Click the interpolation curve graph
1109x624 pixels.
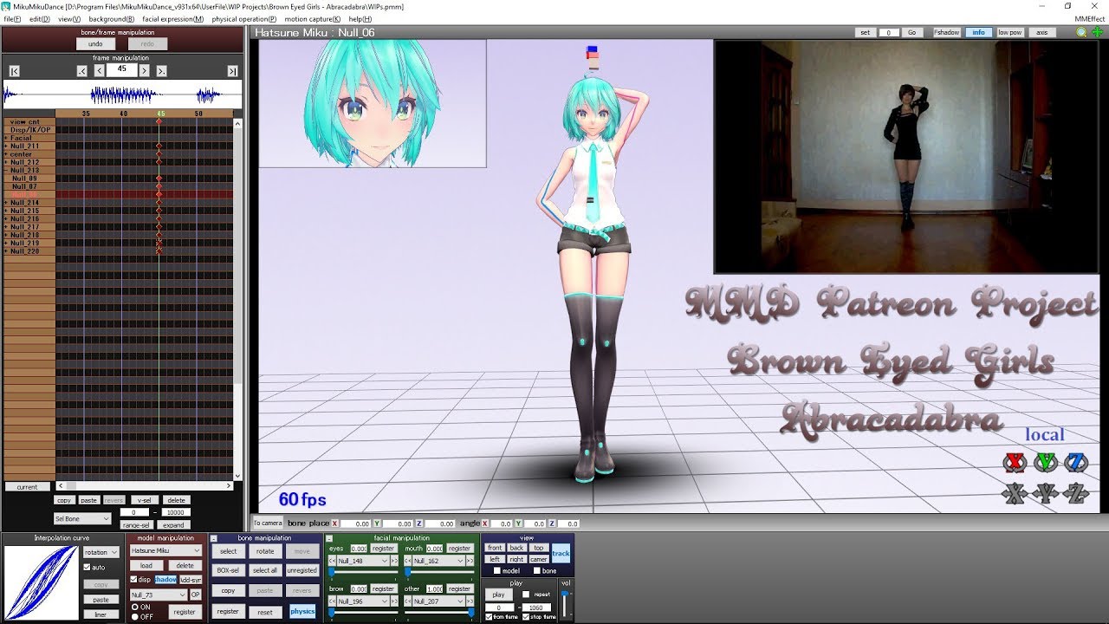(x=42, y=582)
